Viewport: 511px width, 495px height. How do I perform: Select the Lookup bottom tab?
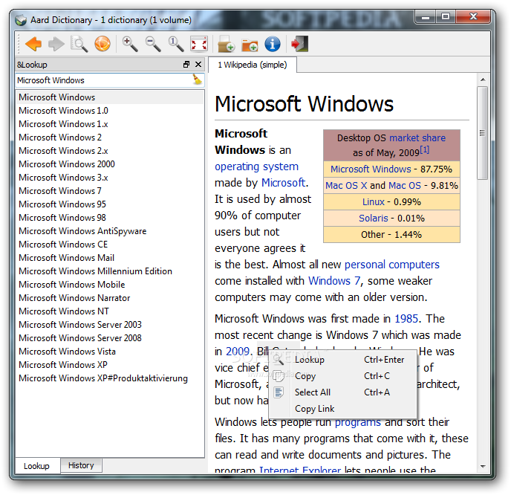(37, 466)
